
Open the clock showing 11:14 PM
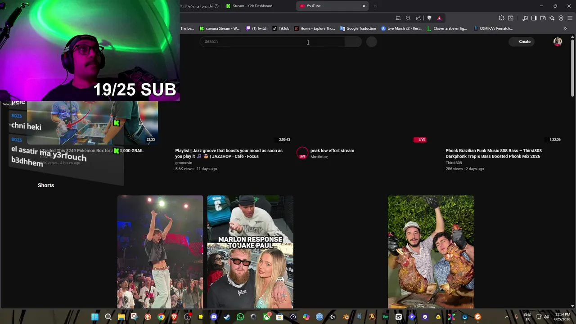point(562,317)
